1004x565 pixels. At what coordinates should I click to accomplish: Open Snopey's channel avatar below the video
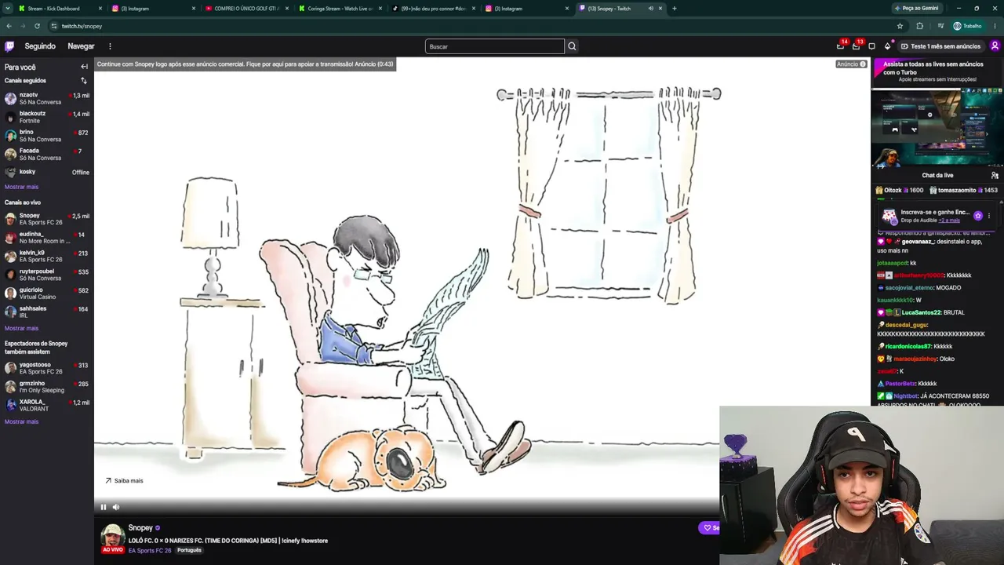point(112,535)
